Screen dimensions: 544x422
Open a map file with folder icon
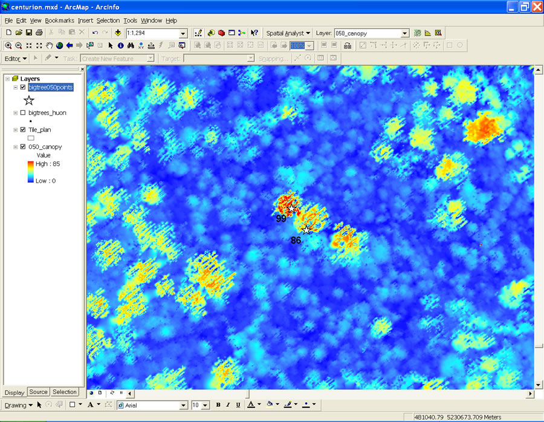19,33
